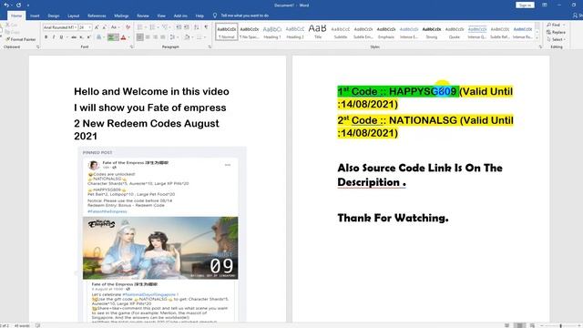
Task: Apply the red Font Color button
Action: [x=124, y=37]
